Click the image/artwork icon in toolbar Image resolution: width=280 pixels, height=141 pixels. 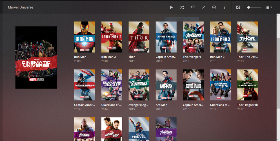[x=238, y=7]
